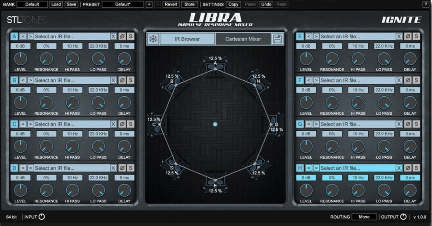432x226 pixels.
Task: Click the X clear-IR icon on channel C
Action: click(113, 124)
